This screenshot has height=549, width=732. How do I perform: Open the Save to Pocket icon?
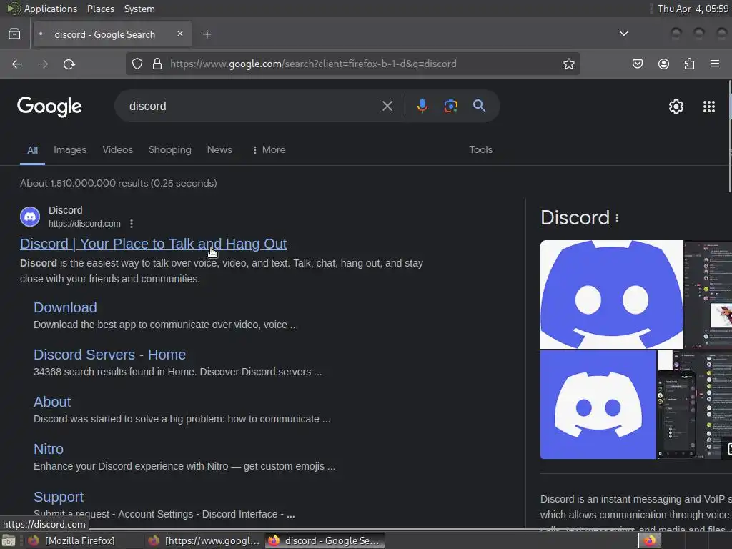click(x=637, y=64)
